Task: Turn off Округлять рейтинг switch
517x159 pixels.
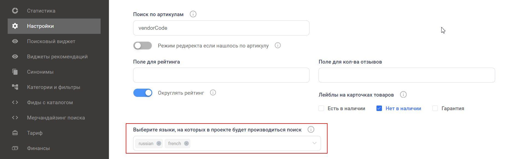Action: coord(143,93)
